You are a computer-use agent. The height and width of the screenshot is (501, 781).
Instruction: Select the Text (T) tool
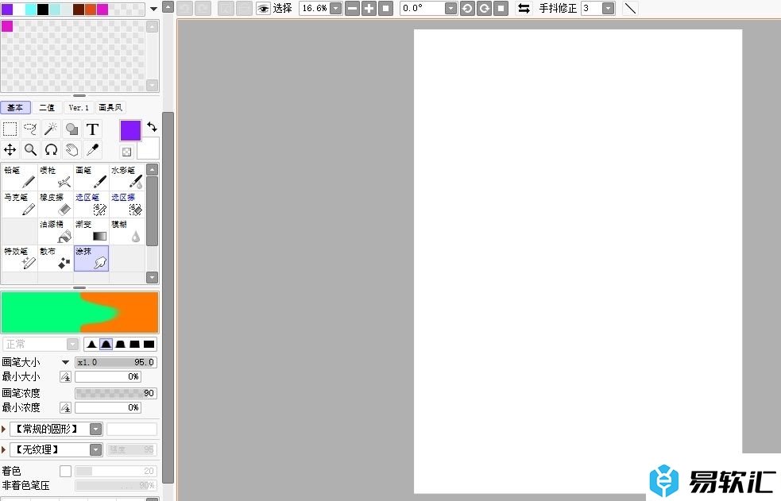[x=92, y=129]
